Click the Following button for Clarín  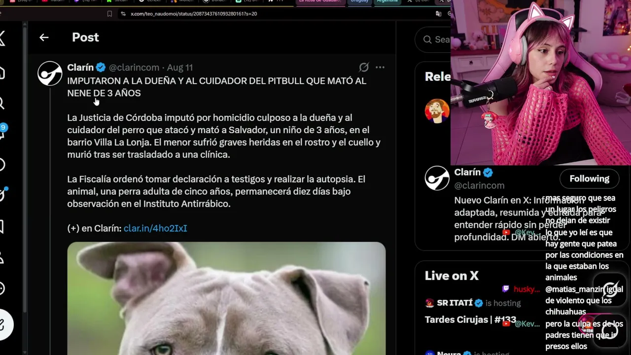[589, 179]
